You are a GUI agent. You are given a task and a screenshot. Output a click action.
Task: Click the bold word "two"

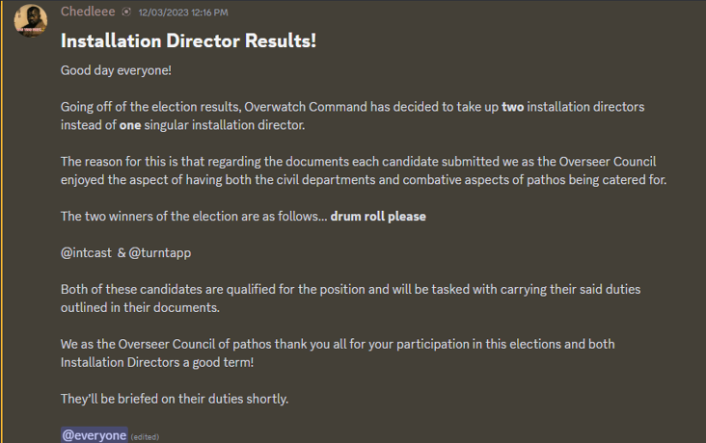[x=514, y=106]
